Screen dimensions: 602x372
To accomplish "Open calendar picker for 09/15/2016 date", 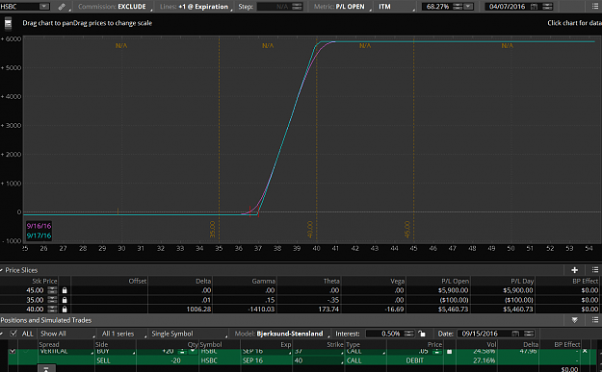I will [x=515, y=334].
